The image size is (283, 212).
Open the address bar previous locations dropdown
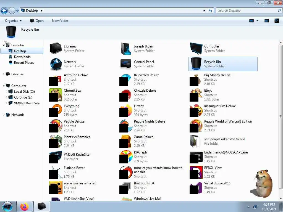[x=204, y=11]
